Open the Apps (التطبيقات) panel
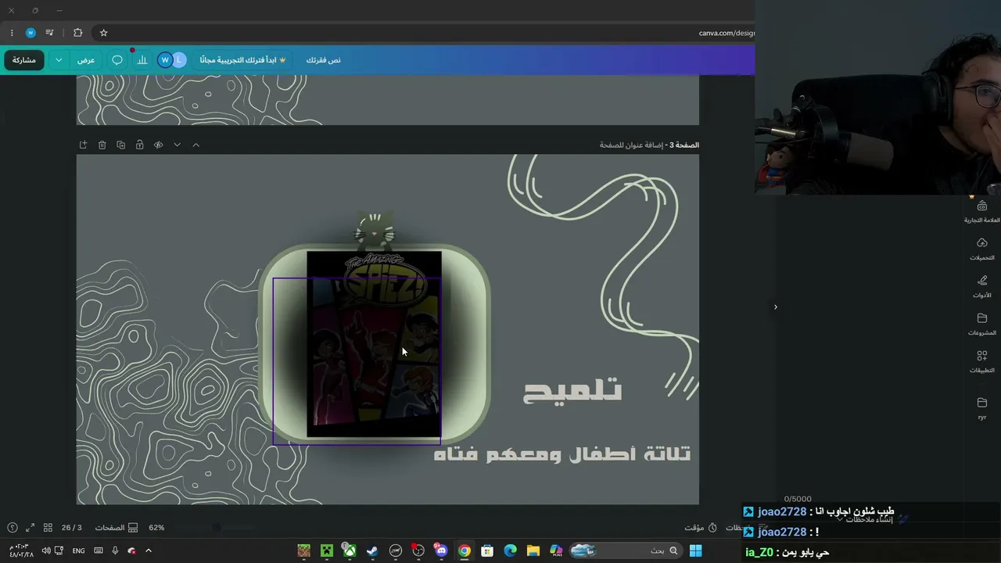The height and width of the screenshot is (563, 1001). point(982,361)
